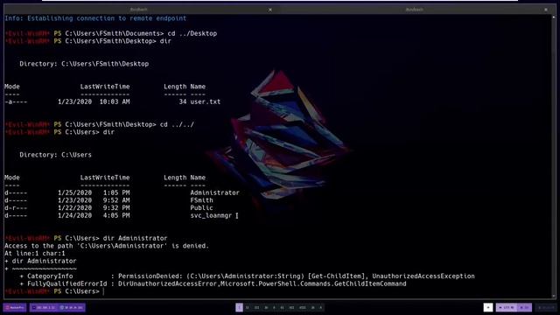560x315 pixels.
Task: Click the "Directory: C:\Users" line
Action: pyautogui.click(x=55, y=155)
